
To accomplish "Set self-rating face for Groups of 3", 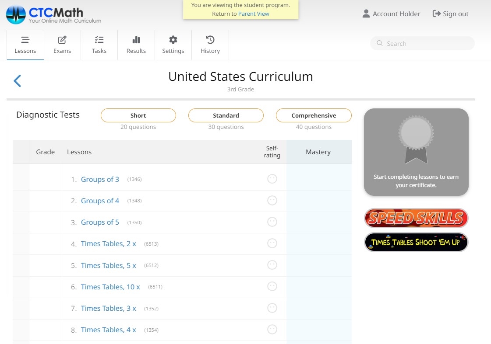I will 272,179.
